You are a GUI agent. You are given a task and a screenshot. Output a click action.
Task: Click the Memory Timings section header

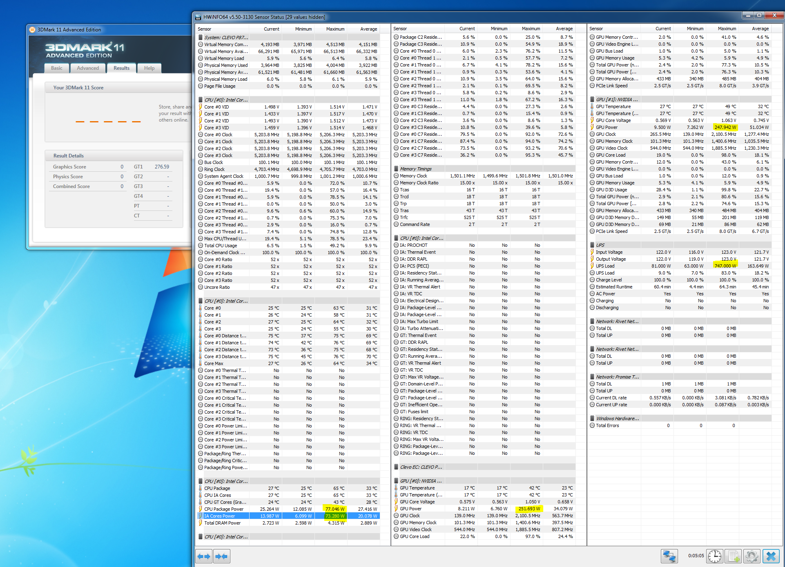point(415,169)
